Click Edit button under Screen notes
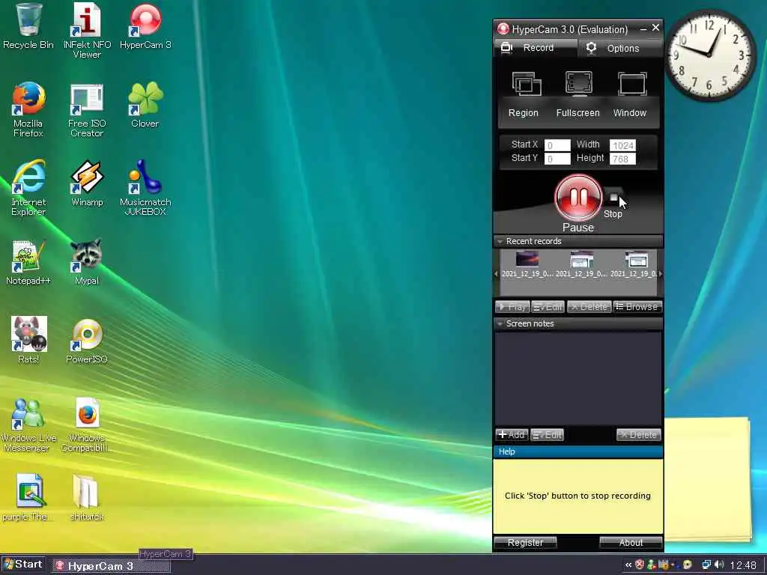Image resolution: width=767 pixels, height=575 pixels. 548,435
